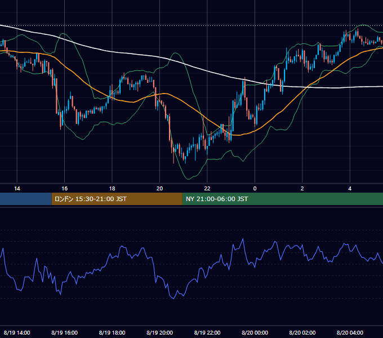This screenshot has width=383, height=338.
Task: Click the 20 hour label on upper axis
Action: [x=159, y=189]
